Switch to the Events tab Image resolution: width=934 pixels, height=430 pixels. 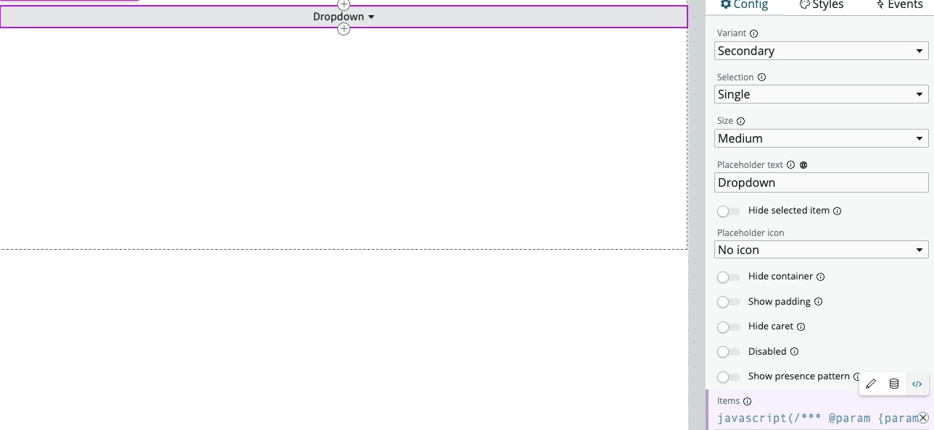point(899,5)
